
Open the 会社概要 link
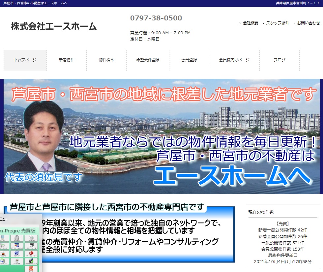tap(250, 23)
